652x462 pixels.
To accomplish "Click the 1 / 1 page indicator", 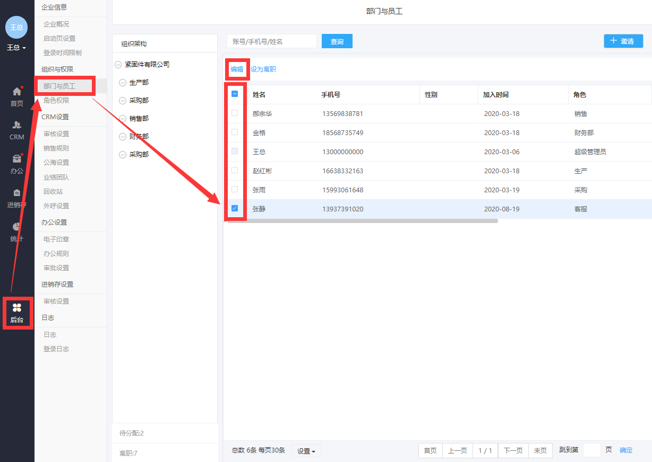I will coord(485,451).
